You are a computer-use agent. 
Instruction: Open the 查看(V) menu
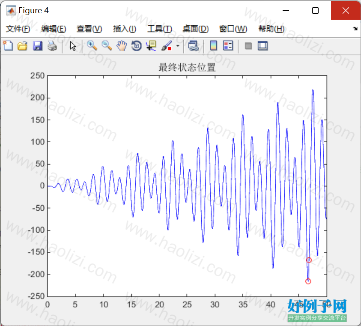89,29
